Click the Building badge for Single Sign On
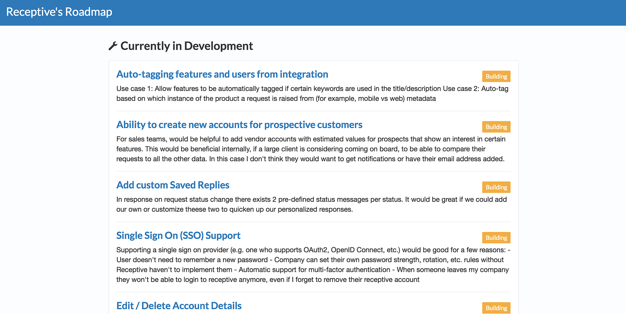 pyautogui.click(x=496, y=238)
